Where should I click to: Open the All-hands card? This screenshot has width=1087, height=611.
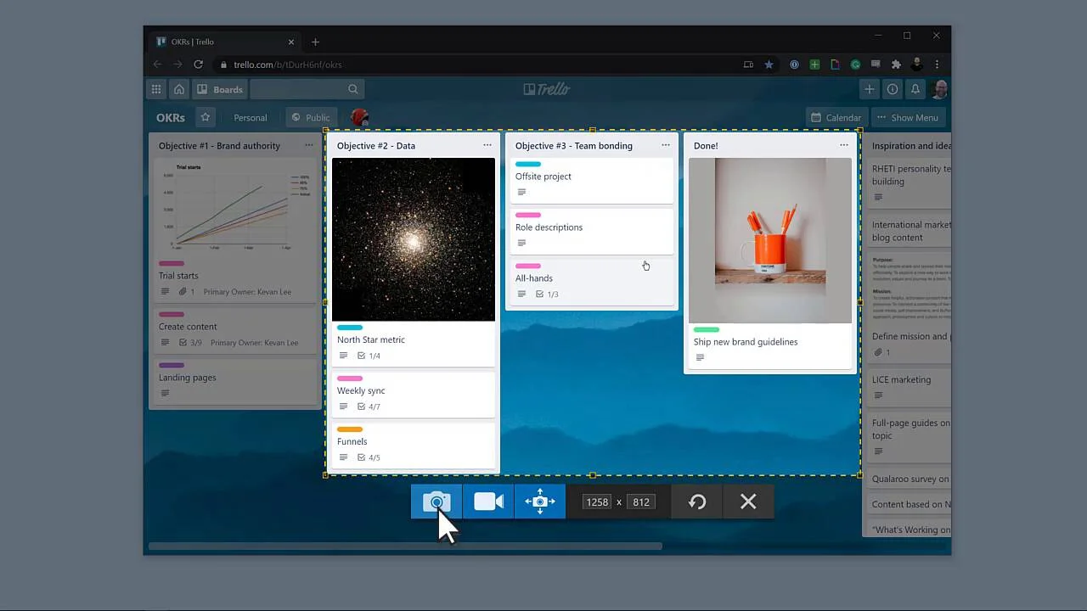pos(592,282)
